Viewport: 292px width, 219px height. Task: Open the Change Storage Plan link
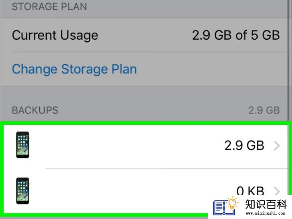point(74,69)
